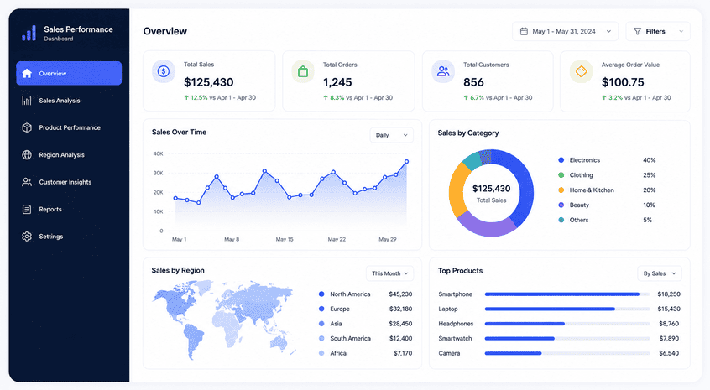Click the Settings gear icon

[27, 237]
